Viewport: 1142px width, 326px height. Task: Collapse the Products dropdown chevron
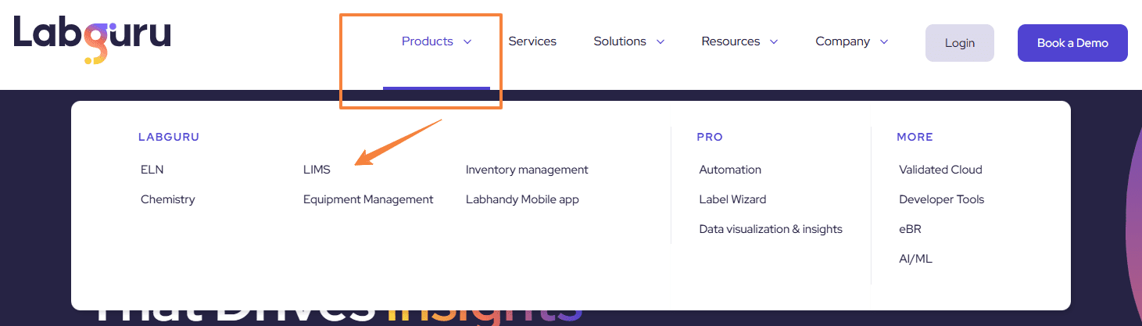(467, 42)
